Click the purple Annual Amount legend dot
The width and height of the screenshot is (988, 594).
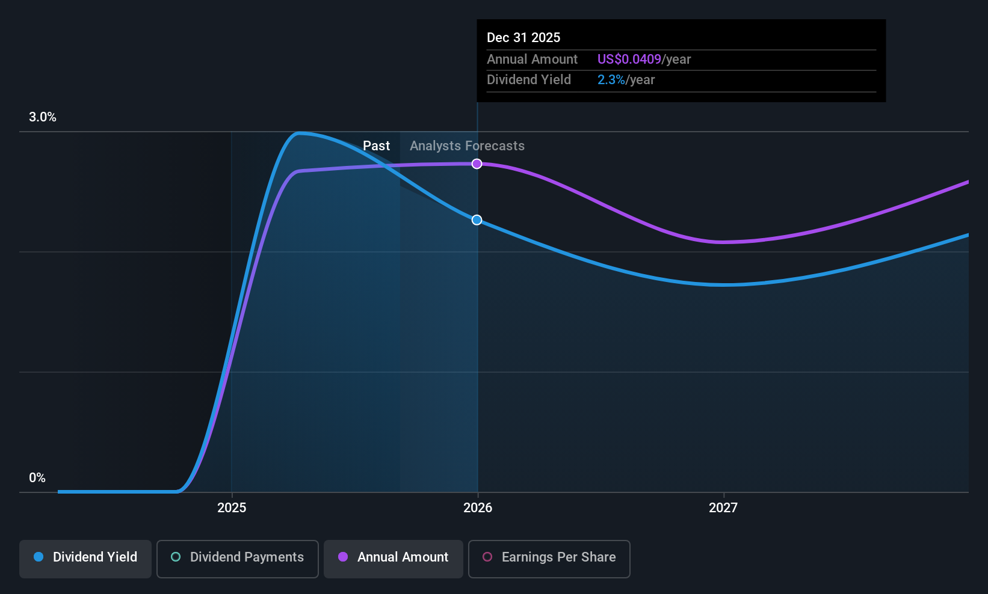point(343,557)
